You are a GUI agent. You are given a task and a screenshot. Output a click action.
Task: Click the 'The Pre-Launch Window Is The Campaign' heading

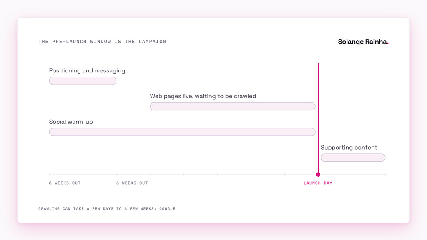tap(102, 42)
